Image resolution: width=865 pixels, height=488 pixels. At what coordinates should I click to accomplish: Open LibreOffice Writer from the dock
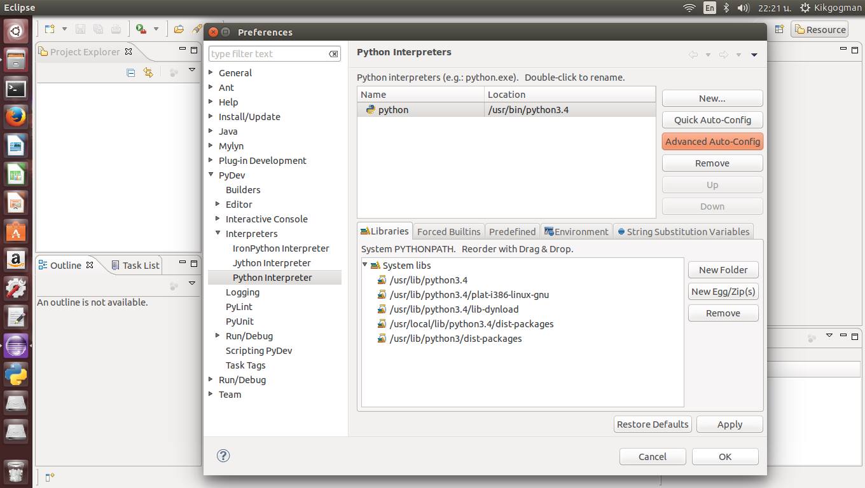point(16,147)
